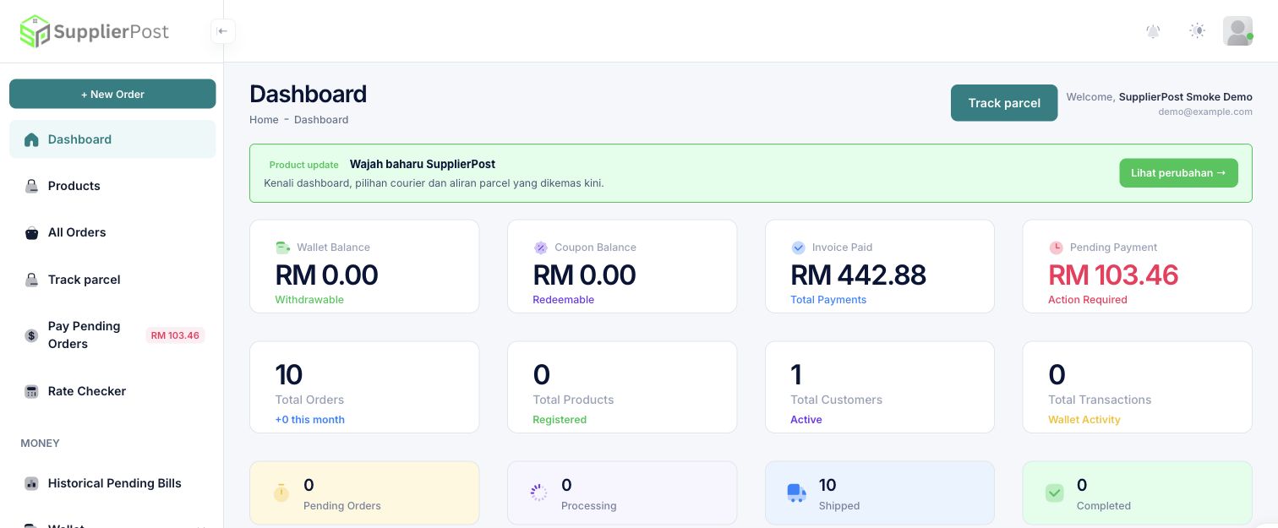Go to Products in sidebar

coord(112,186)
